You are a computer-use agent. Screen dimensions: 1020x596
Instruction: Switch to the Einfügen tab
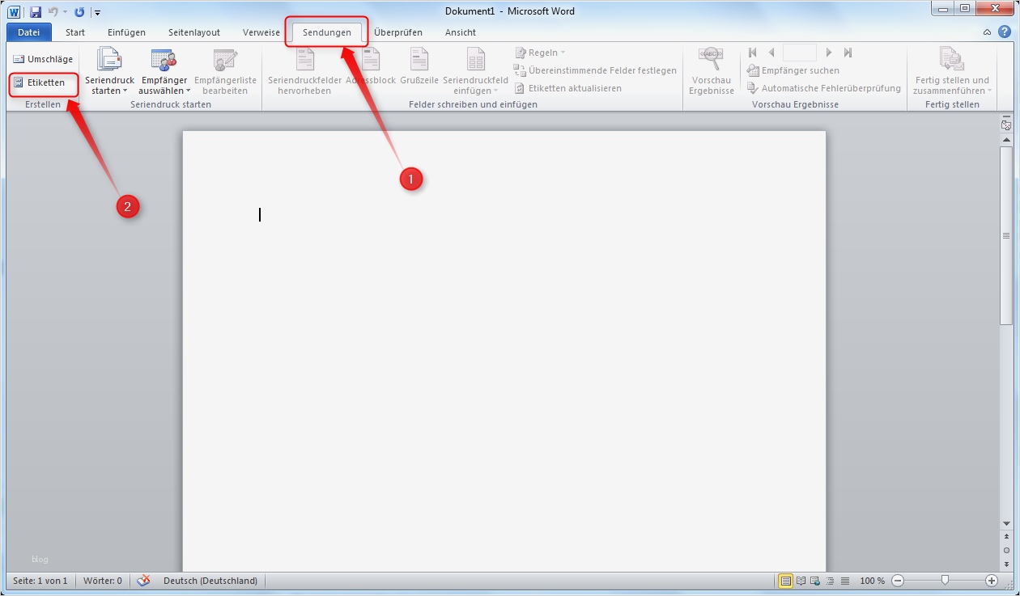(126, 32)
